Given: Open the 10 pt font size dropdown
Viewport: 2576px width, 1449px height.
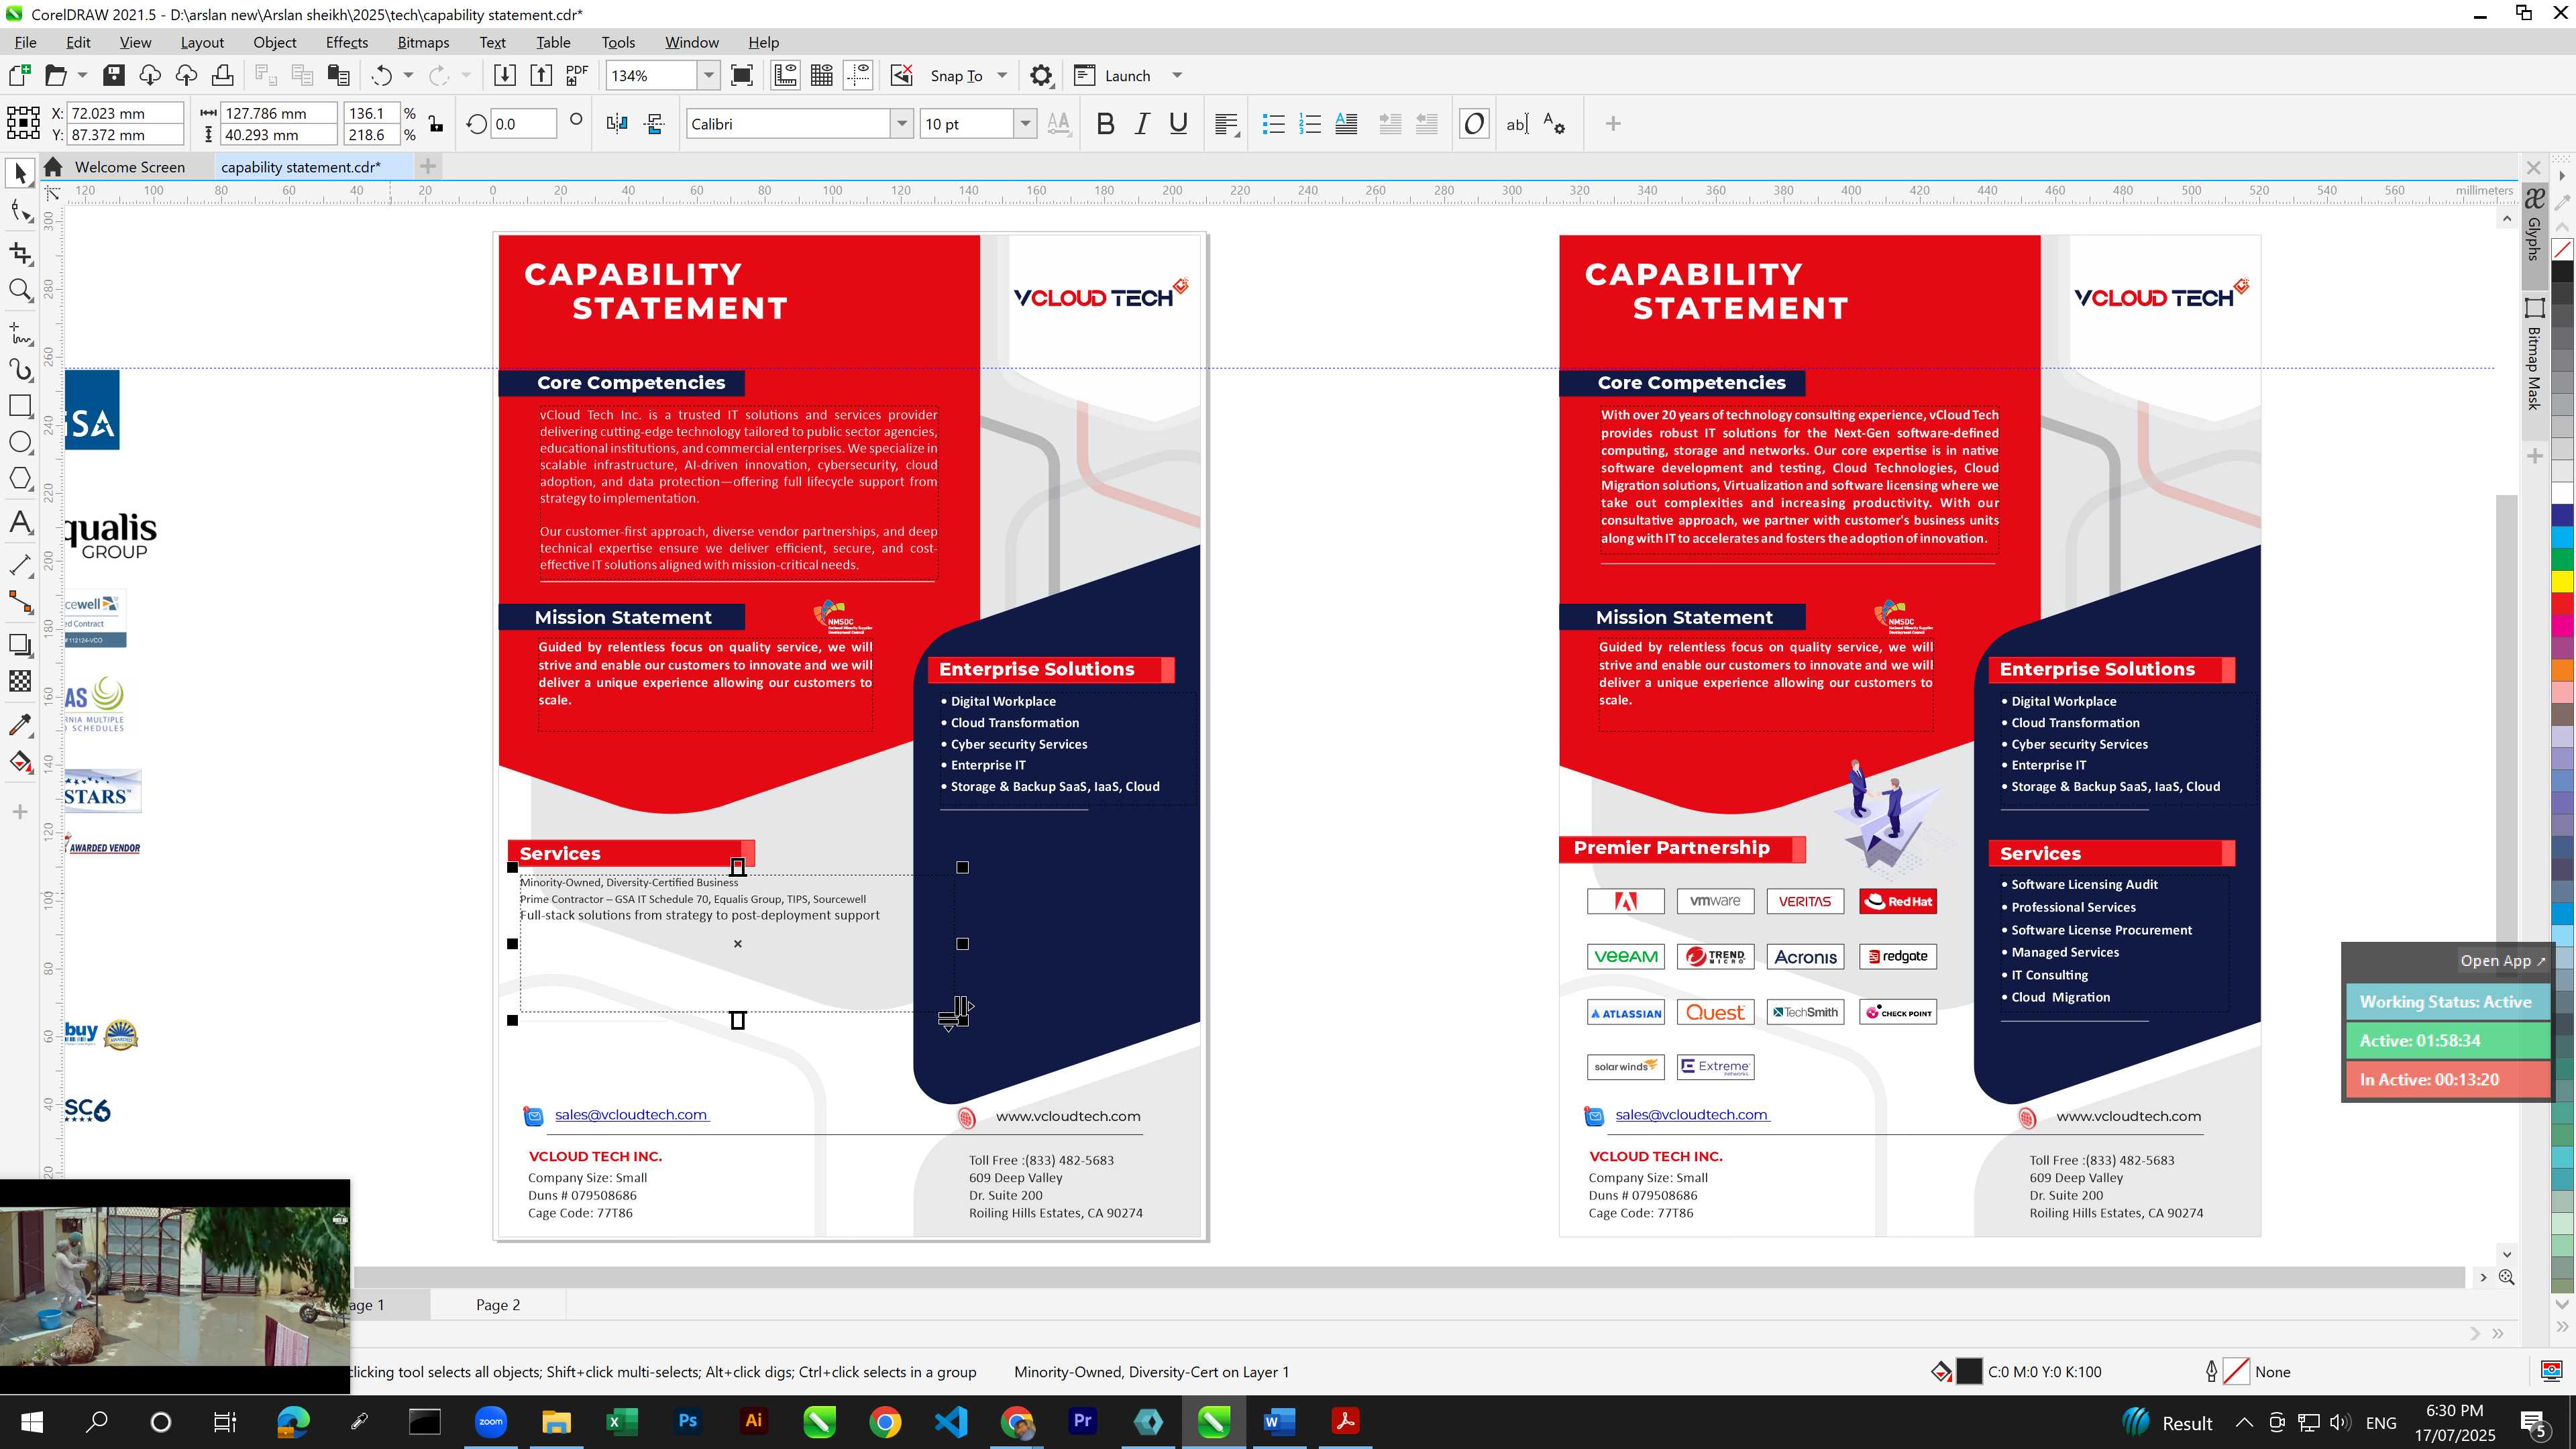Looking at the screenshot, I should [x=1025, y=124].
